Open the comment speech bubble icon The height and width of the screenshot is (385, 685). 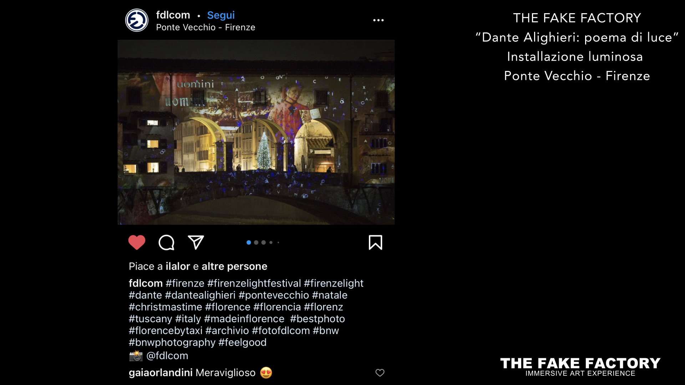166,242
